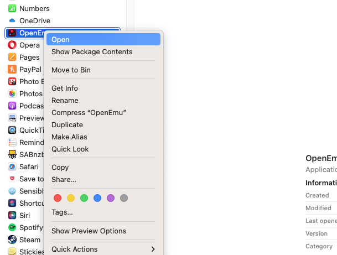
Task: Choose Duplicate from the menu
Action: (x=103, y=125)
